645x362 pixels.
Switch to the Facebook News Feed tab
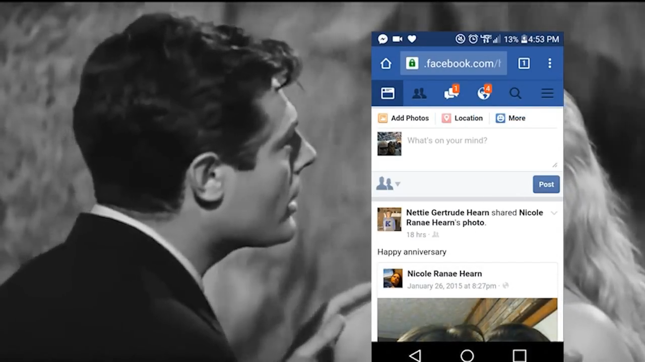pyautogui.click(x=388, y=94)
